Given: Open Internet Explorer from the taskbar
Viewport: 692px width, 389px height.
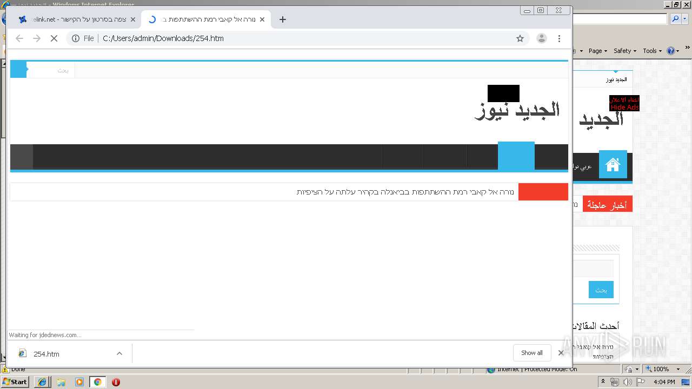Looking at the screenshot, I should [x=42, y=382].
